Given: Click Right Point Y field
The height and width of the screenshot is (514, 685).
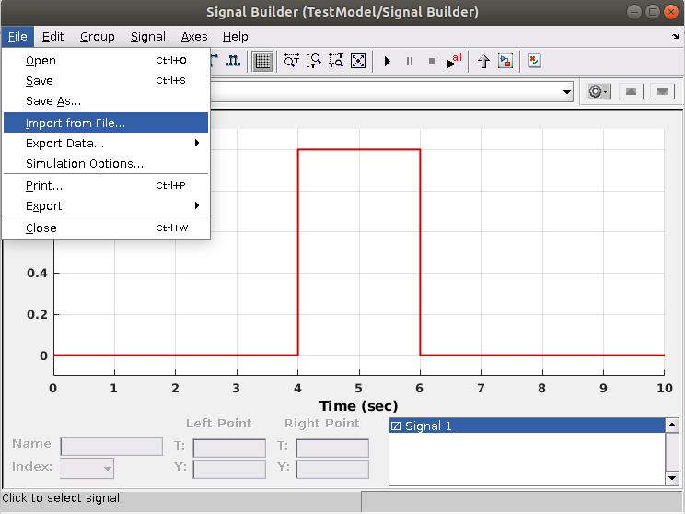Looking at the screenshot, I should pyautogui.click(x=332, y=470).
